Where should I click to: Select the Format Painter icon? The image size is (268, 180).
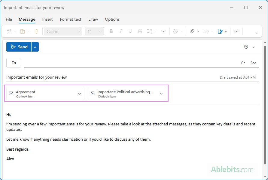pos(36,31)
